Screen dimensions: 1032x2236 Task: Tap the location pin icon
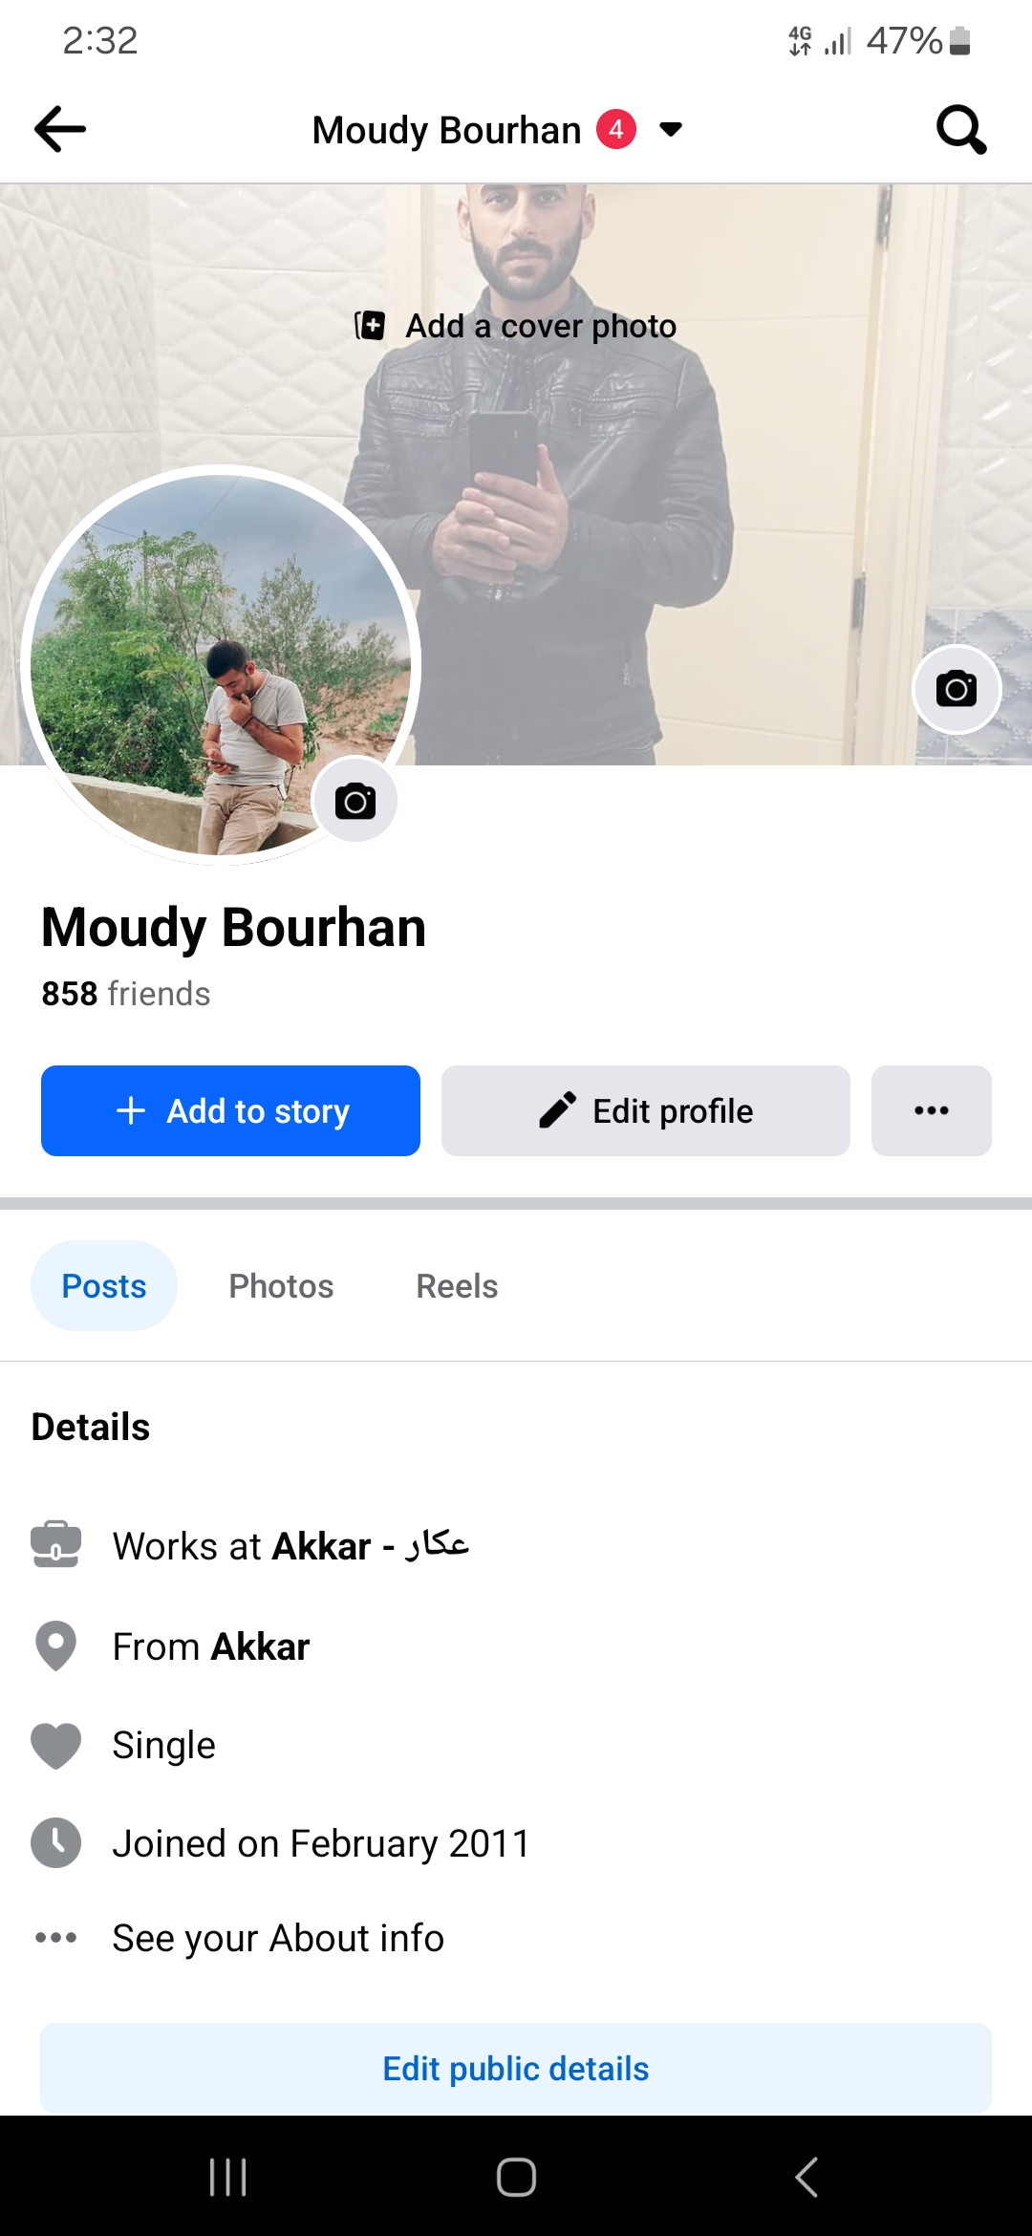click(55, 1645)
